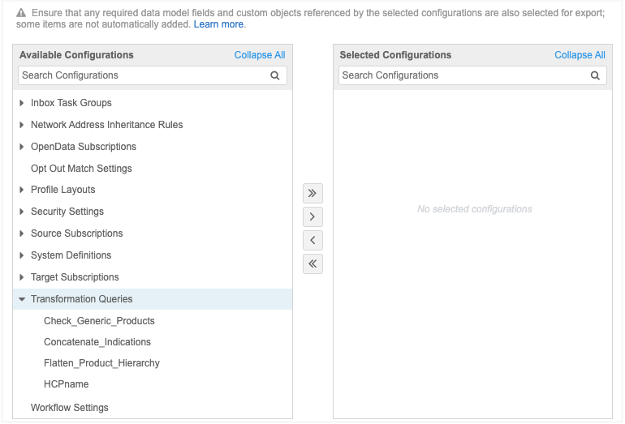The width and height of the screenshot is (625, 424).
Task: Open the Learn more link
Action: (219, 24)
